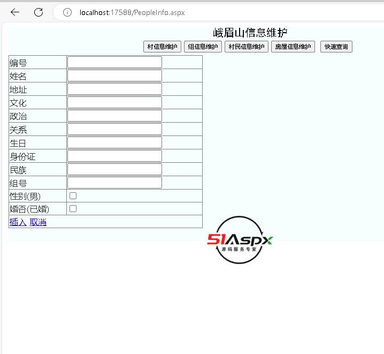The height and width of the screenshot is (354, 384).
Task: Select the 组号 label text
Action: coord(18,183)
